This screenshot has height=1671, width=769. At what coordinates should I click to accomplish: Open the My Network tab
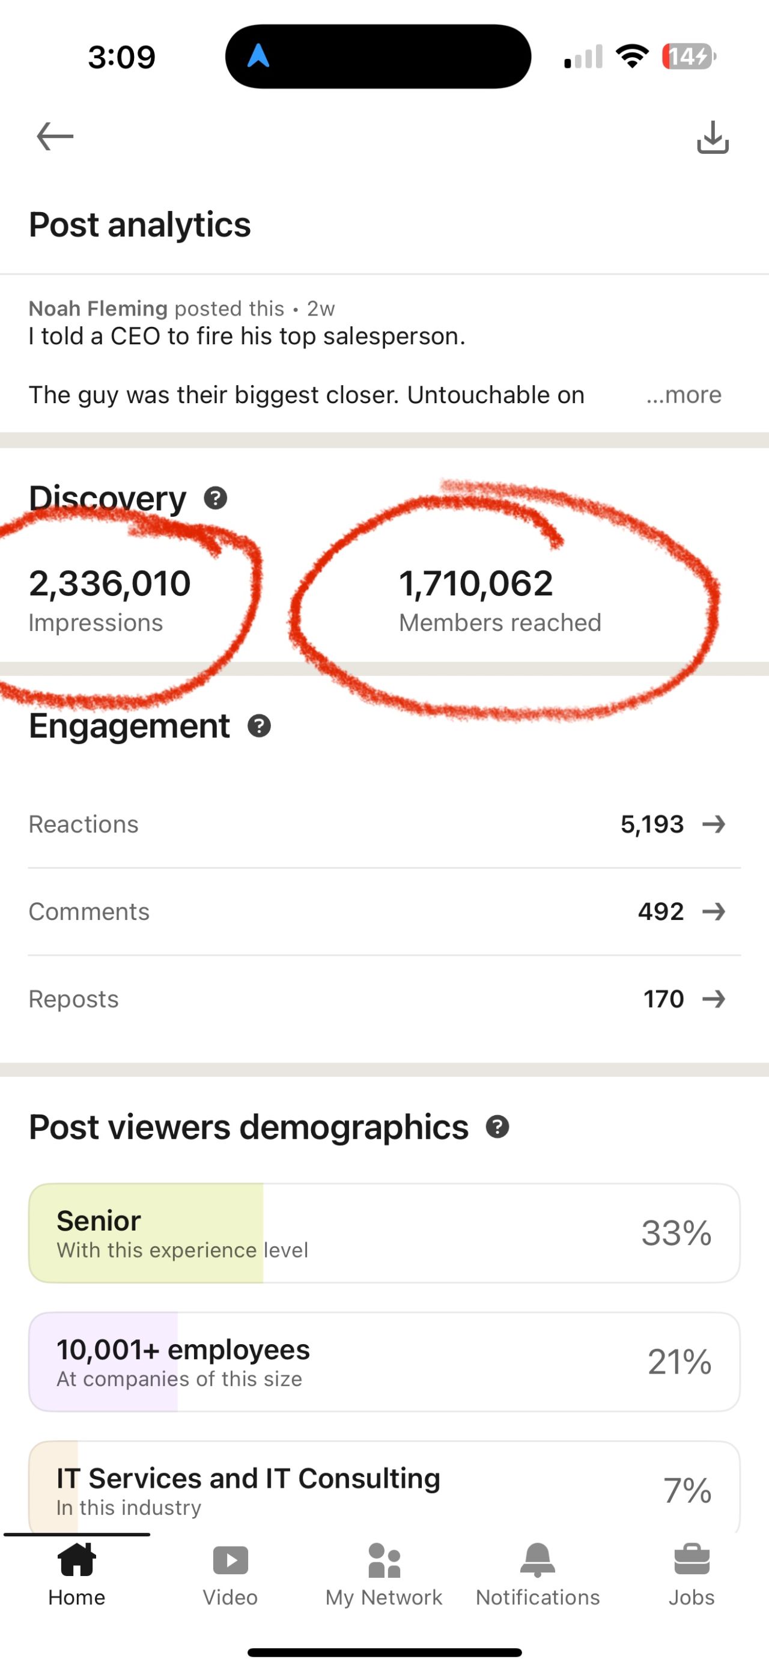point(384,1574)
